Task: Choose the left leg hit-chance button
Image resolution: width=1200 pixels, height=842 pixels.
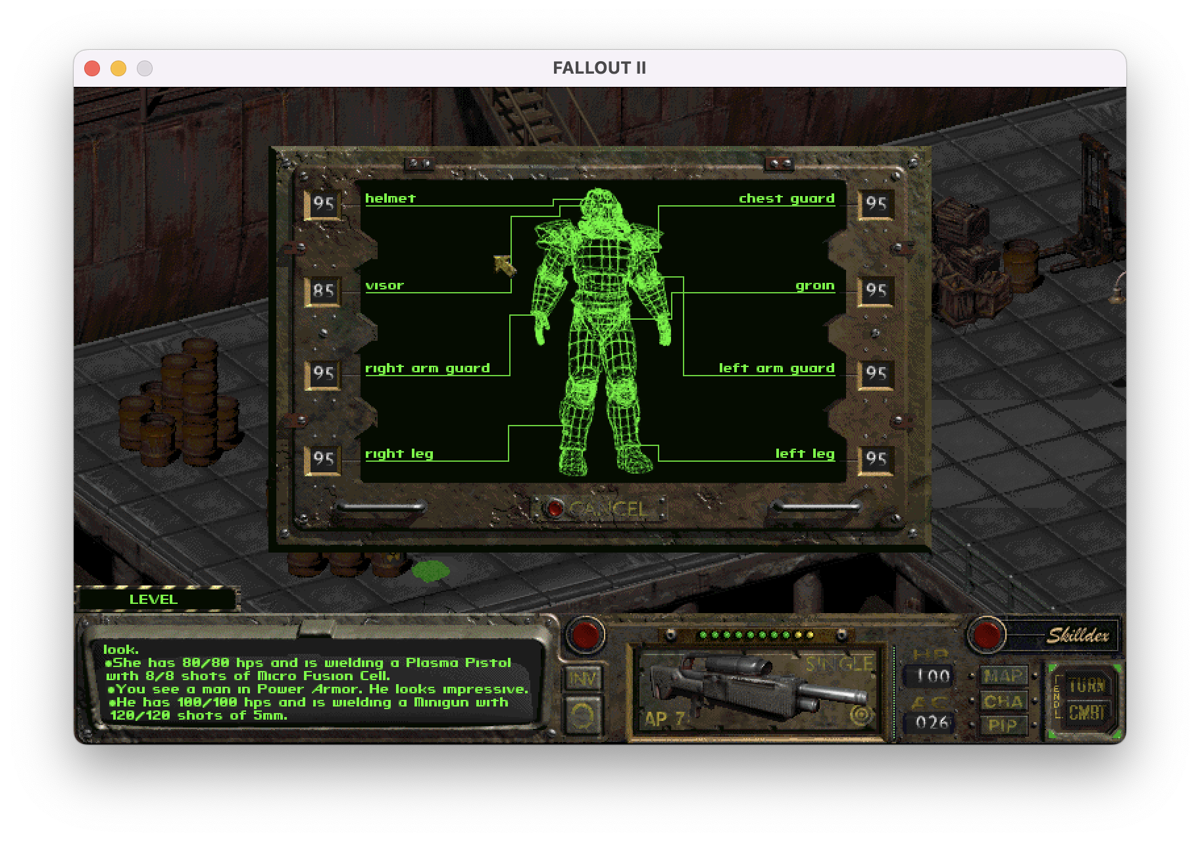Action: [x=876, y=459]
